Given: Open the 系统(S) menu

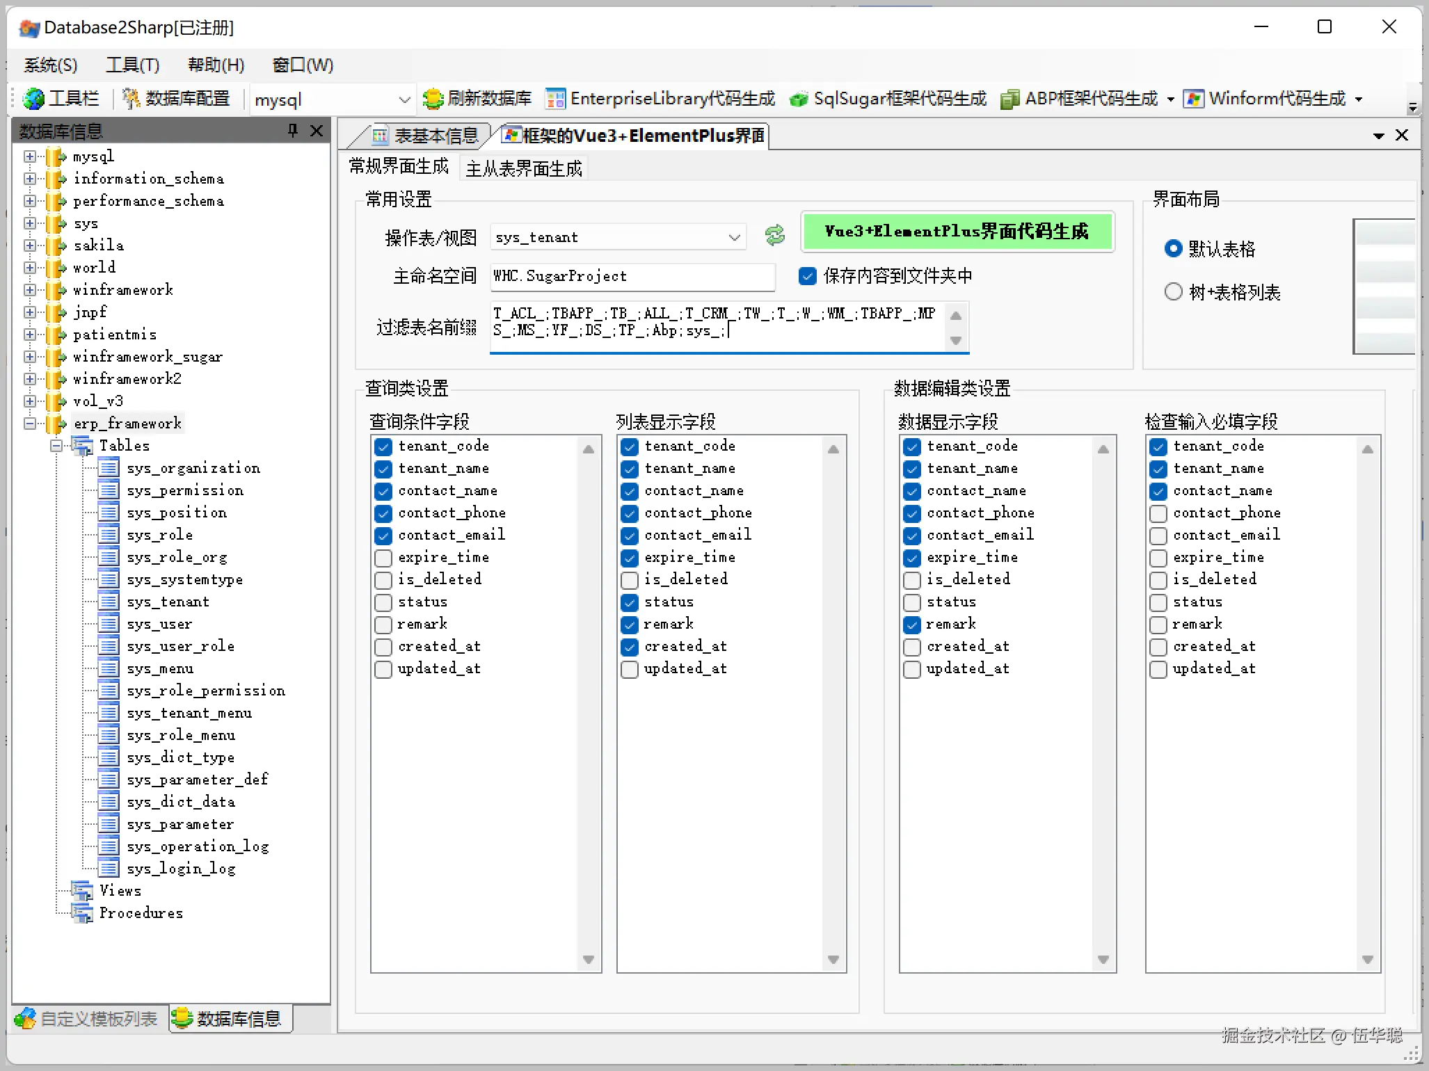Looking at the screenshot, I should (49, 65).
